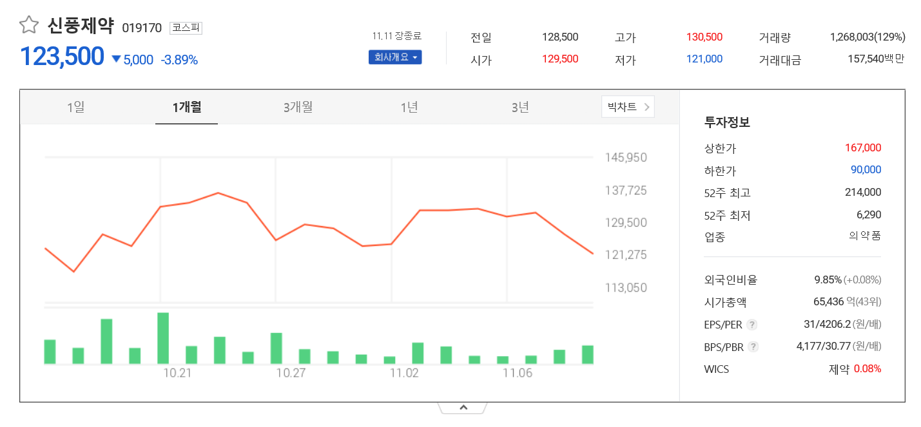The image size is (921, 427).
Task: Click the -3.89% change rate
Action: pos(179,60)
